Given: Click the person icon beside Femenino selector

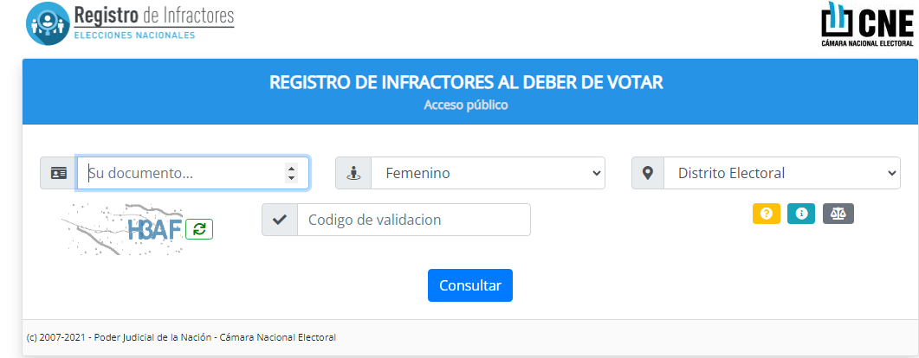Looking at the screenshot, I should 353,173.
